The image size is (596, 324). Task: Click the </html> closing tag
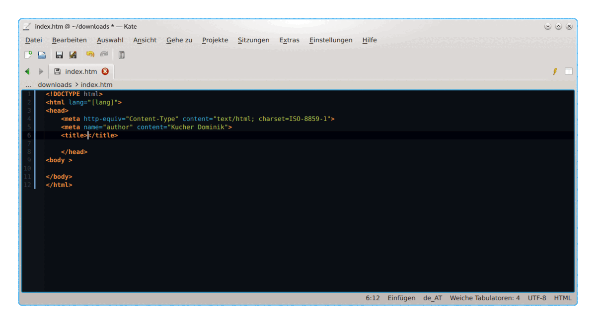[59, 185]
